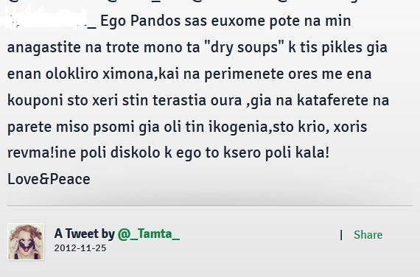Click the horizontal divider under the tweet

(x=210, y=206)
